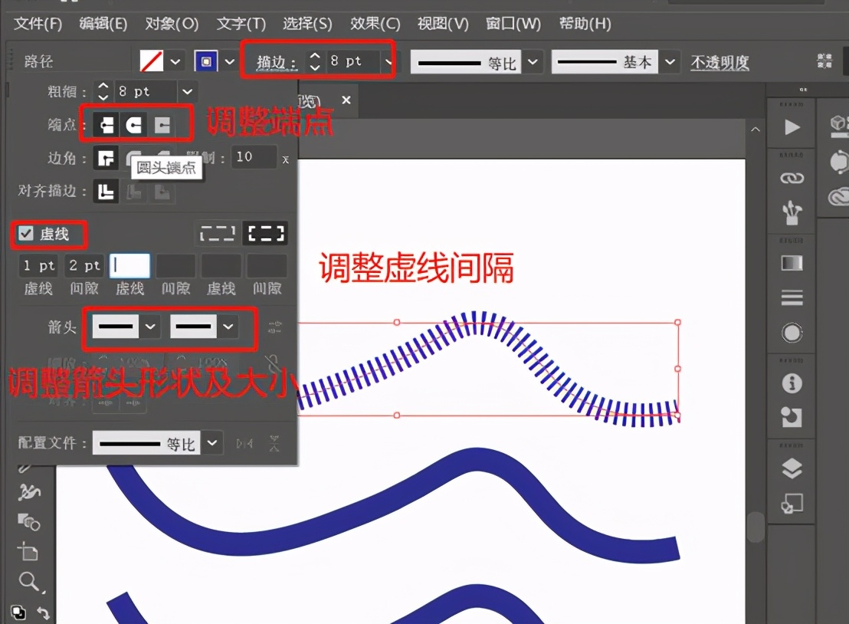
Task: Click the second dash input field
Action: point(130,265)
